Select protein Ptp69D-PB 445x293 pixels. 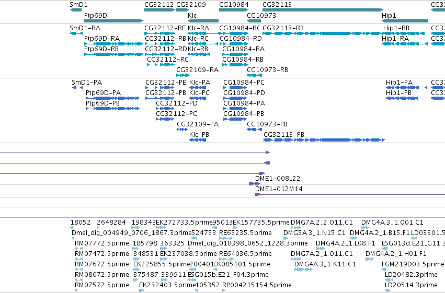(102, 103)
